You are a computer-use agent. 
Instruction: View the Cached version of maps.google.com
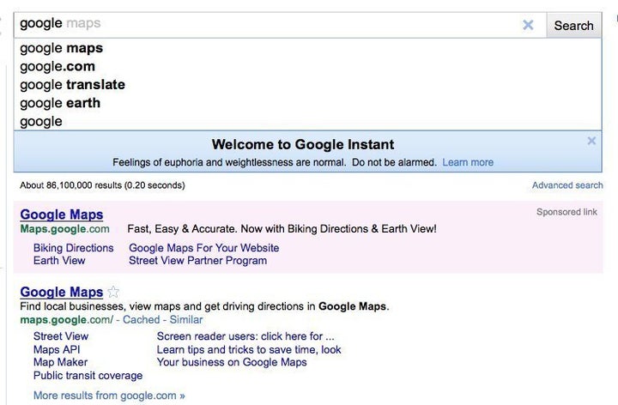click(141, 319)
